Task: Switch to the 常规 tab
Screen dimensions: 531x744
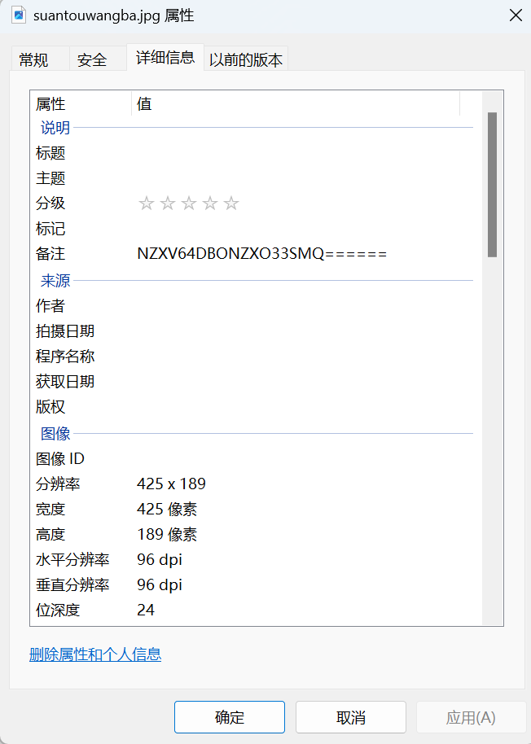Action: pos(39,59)
